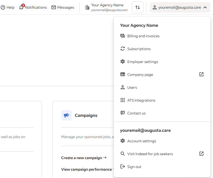Screen dimensions: 213x178
Task: Click the Campaigns megaphone icon
Action: coord(66,115)
